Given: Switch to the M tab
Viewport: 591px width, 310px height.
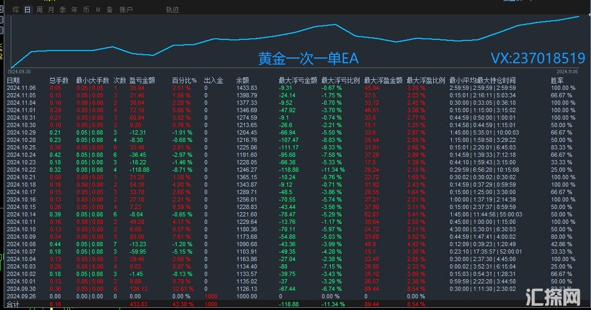Looking at the screenshot, I should (x=98, y=10).
